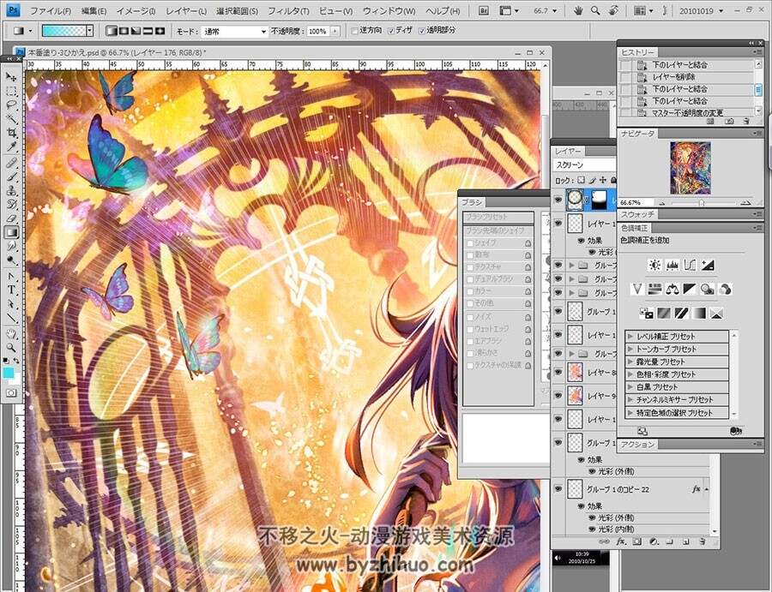Open workspace 20101019 dropdown
This screenshot has height=592, width=772.
click(702, 10)
